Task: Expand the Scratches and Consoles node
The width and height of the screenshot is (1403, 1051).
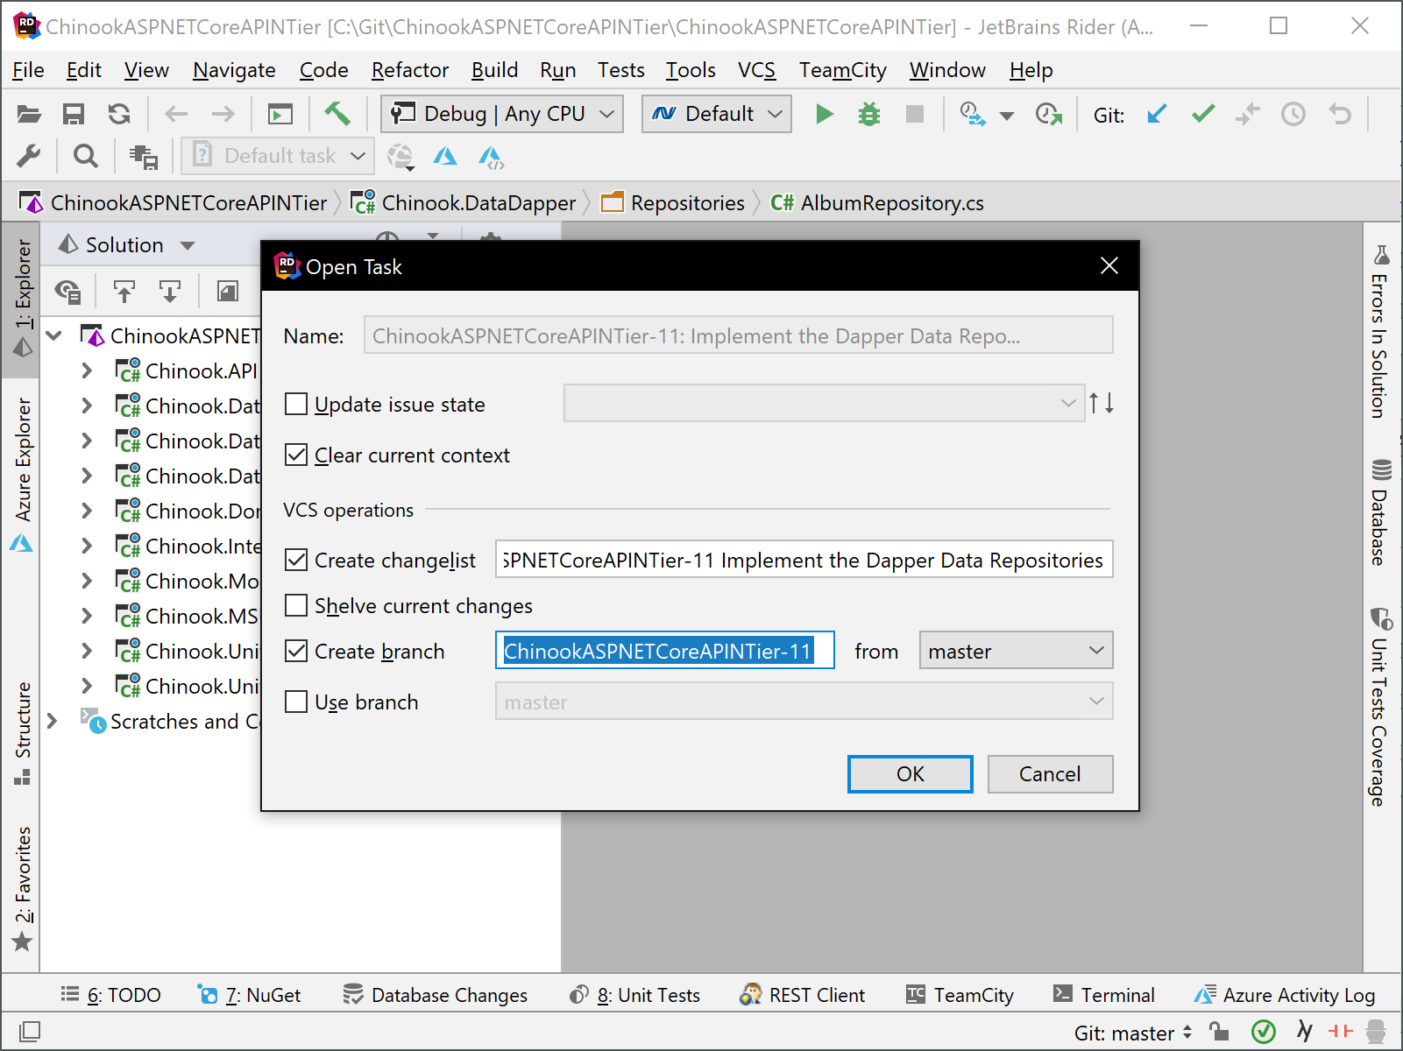Action: [52, 721]
